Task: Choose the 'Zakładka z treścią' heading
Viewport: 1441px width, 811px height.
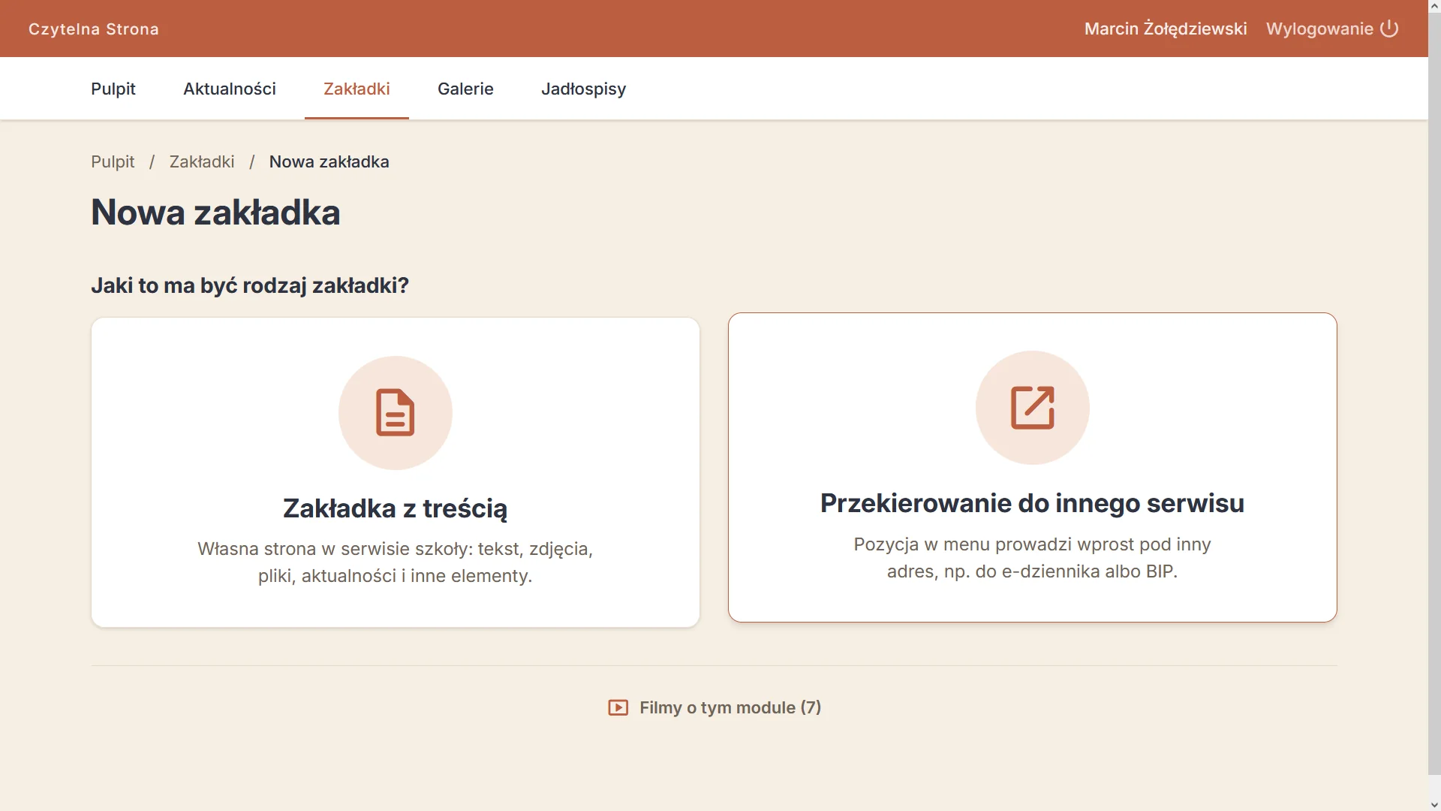Action: click(x=395, y=508)
